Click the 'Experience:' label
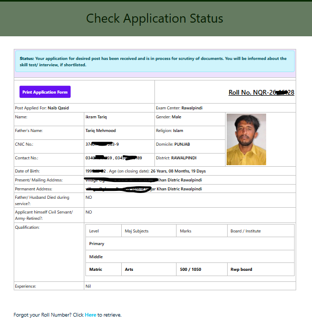This screenshot has width=312, height=325. [25, 286]
